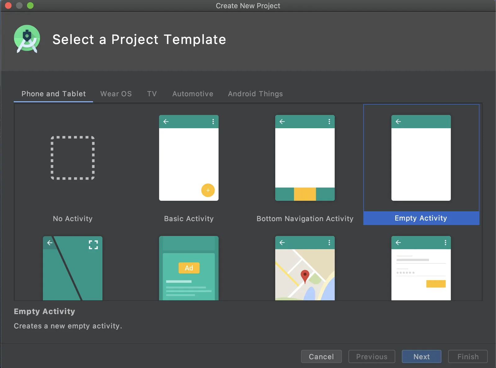The height and width of the screenshot is (368, 496).
Task: Click the 'Basic Activity' label
Action: coord(189,219)
